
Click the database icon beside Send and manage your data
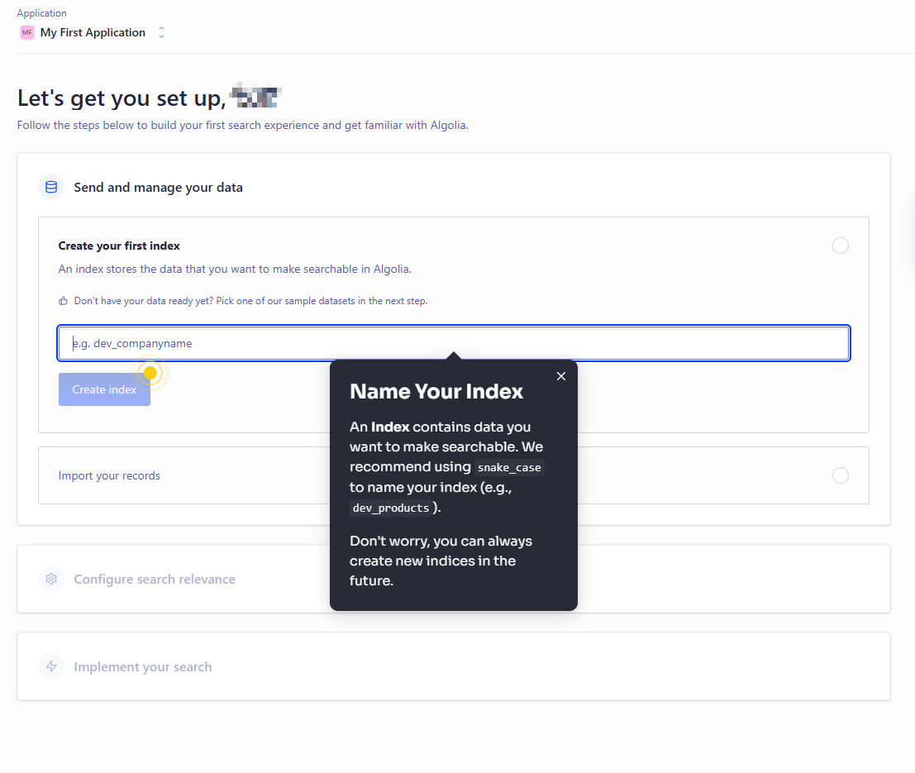(x=51, y=187)
